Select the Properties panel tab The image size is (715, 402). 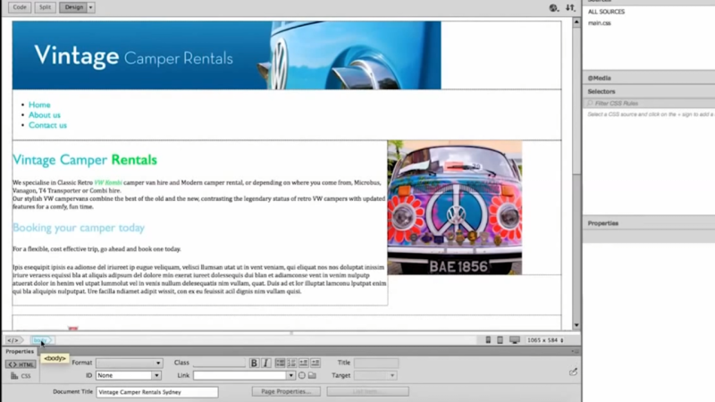[20, 351]
